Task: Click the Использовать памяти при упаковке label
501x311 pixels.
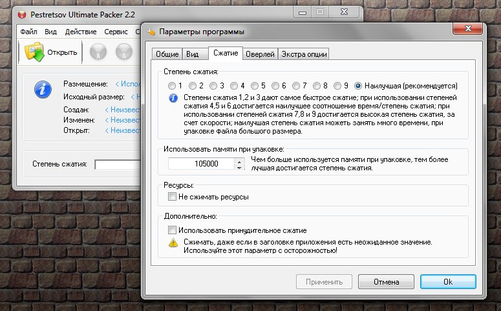Action: pyautogui.click(x=224, y=149)
